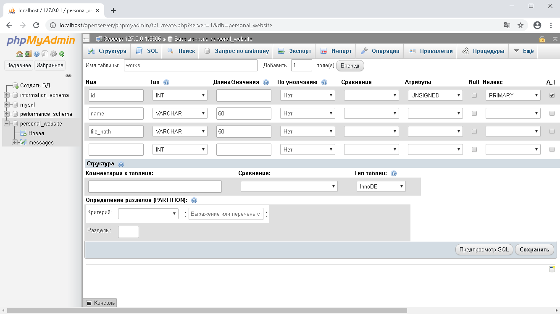Open the InnoDB storage engine dropdown
This screenshot has width=560, height=314.
coord(381,186)
